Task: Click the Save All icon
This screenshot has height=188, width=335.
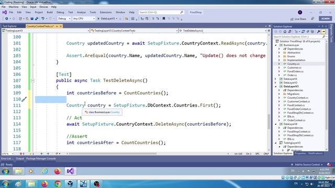Action: (37, 19)
